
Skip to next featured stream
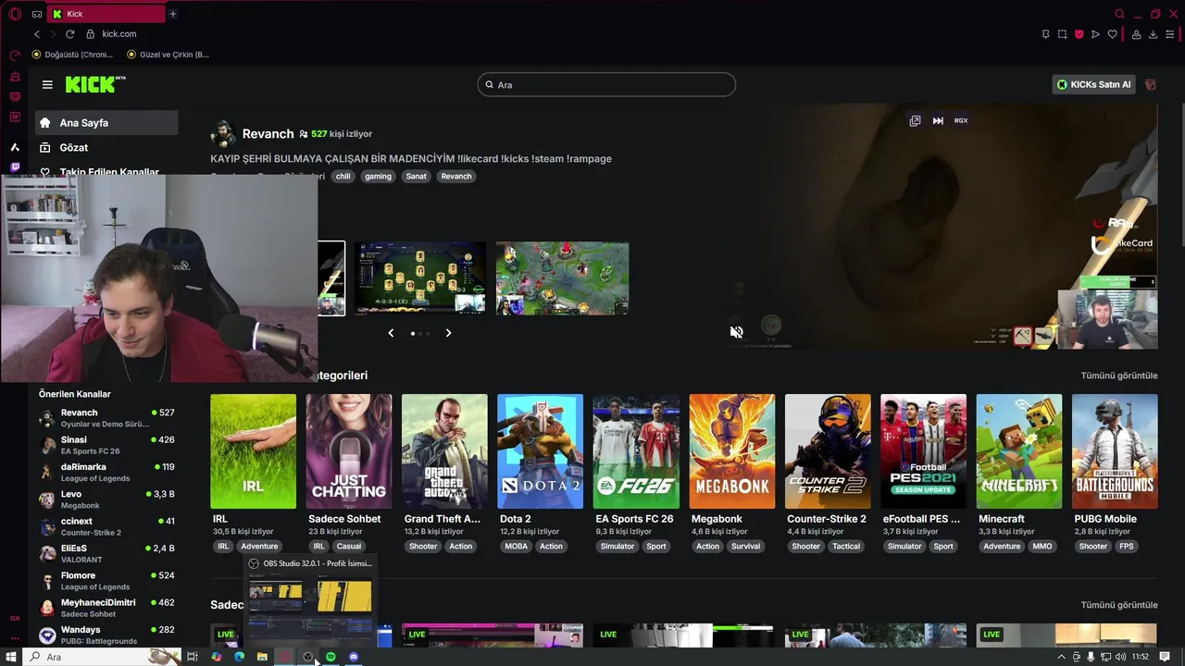pyautogui.click(x=938, y=120)
